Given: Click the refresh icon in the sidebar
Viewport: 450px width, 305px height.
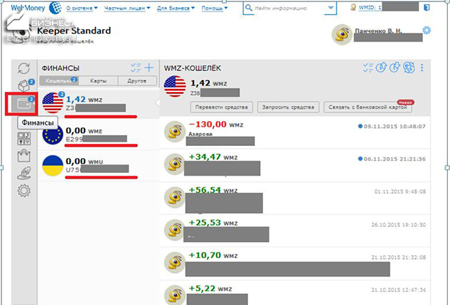Looking at the screenshot, I should coord(24,68).
